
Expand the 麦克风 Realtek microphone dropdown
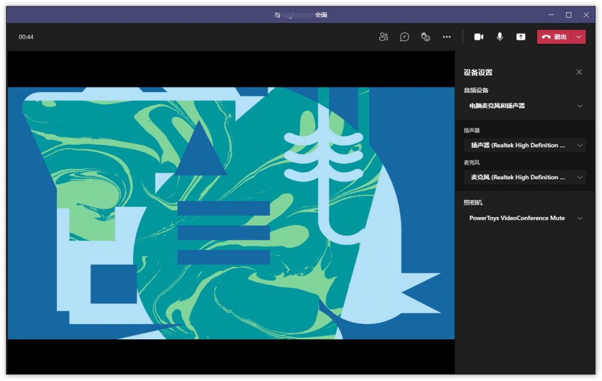click(525, 177)
